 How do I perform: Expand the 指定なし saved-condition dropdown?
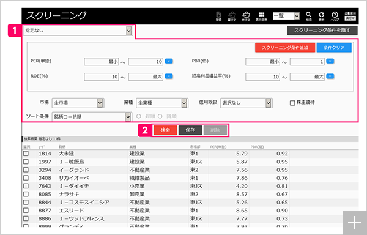[78, 31]
